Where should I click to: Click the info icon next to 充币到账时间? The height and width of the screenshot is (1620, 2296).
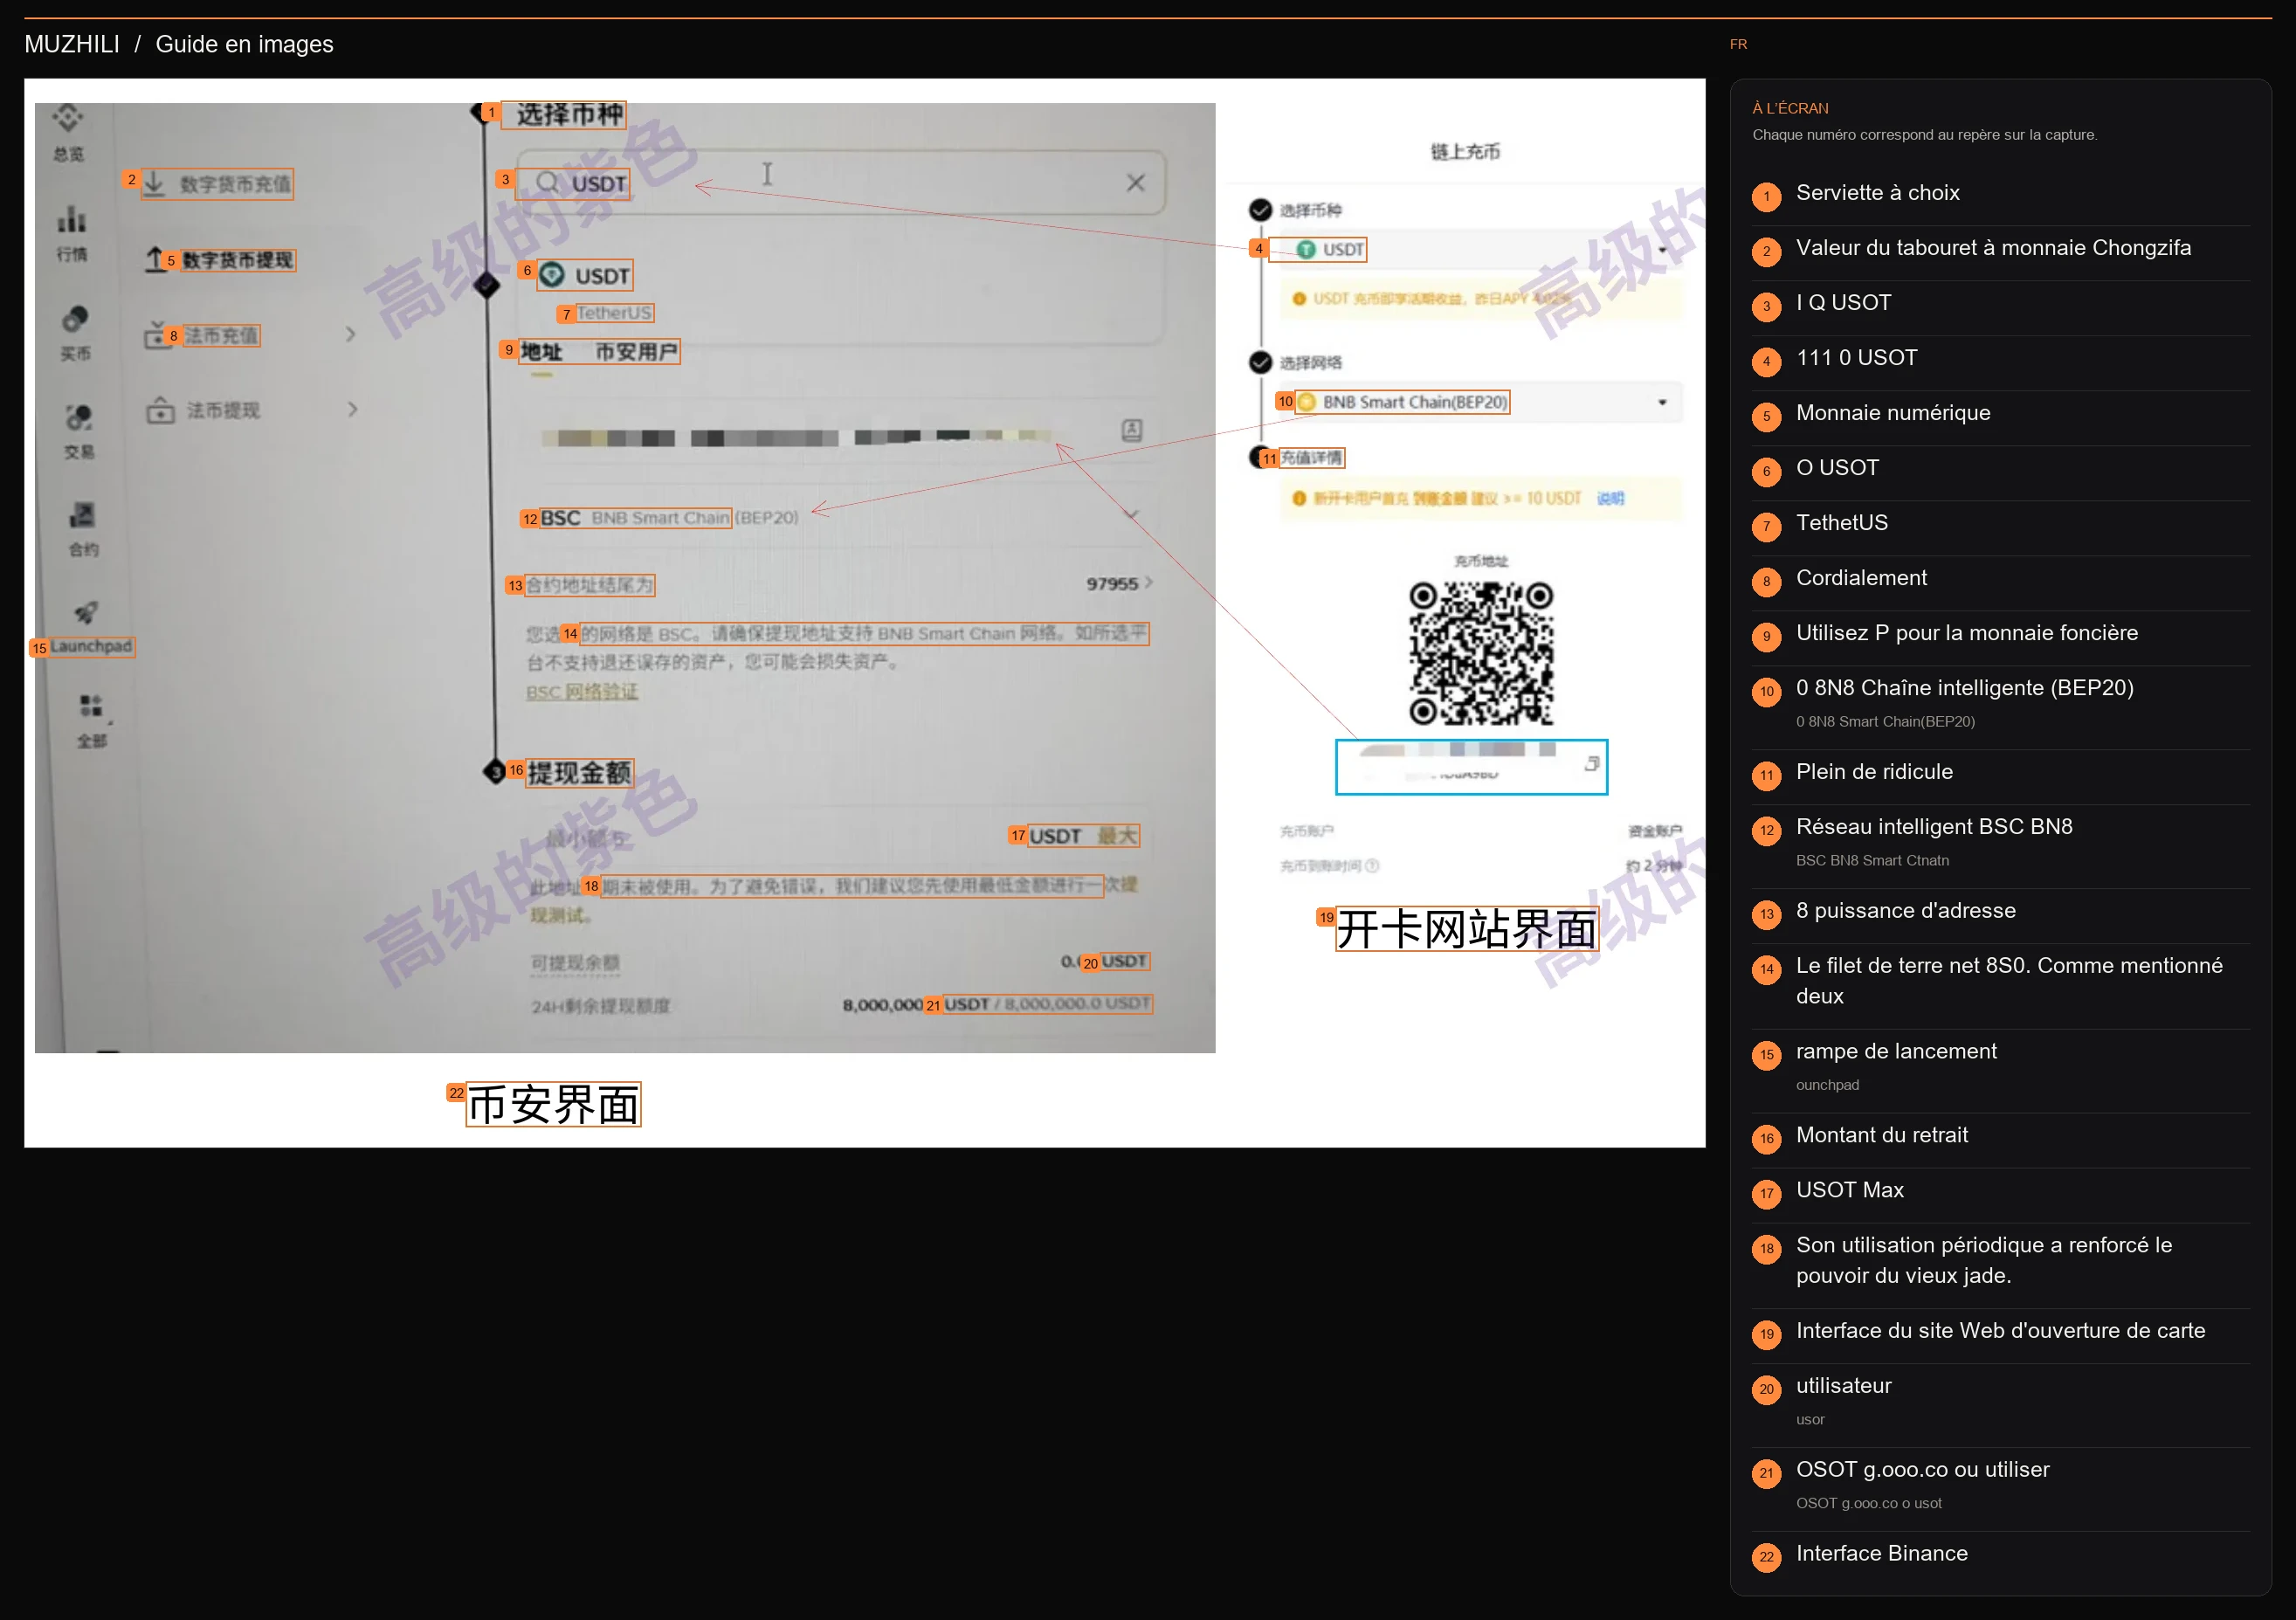[x=1372, y=866]
